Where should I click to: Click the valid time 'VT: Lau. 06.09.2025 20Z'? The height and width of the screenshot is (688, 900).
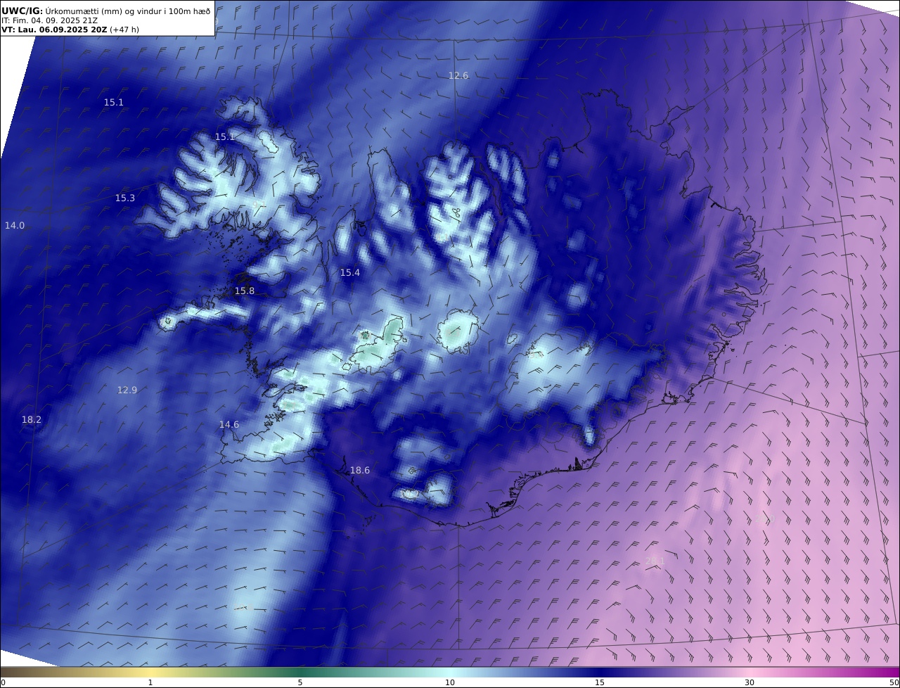pyautogui.click(x=54, y=30)
